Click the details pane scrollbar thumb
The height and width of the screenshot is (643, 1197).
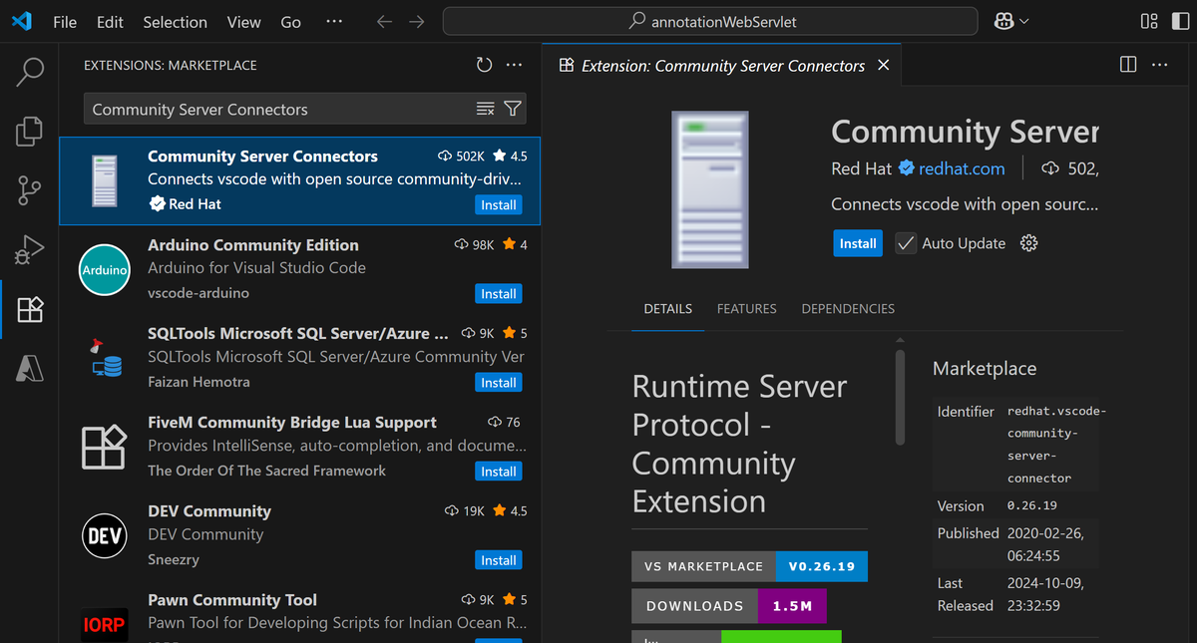click(x=900, y=396)
